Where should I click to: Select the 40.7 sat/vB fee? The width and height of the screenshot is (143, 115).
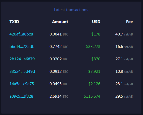[124, 34]
